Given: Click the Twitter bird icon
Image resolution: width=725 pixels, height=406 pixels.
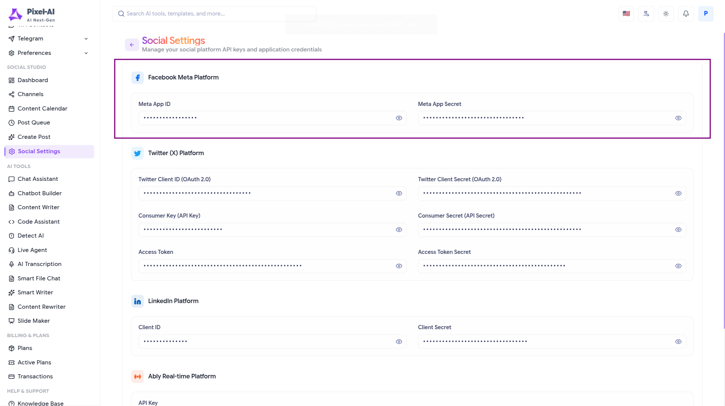Looking at the screenshot, I should pos(137,153).
